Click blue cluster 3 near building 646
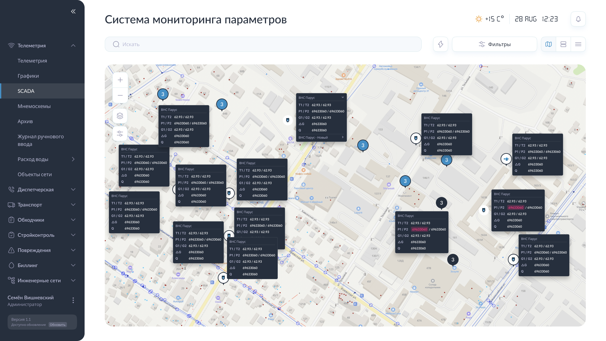The width and height of the screenshot is (606, 341). click(222, 104)
